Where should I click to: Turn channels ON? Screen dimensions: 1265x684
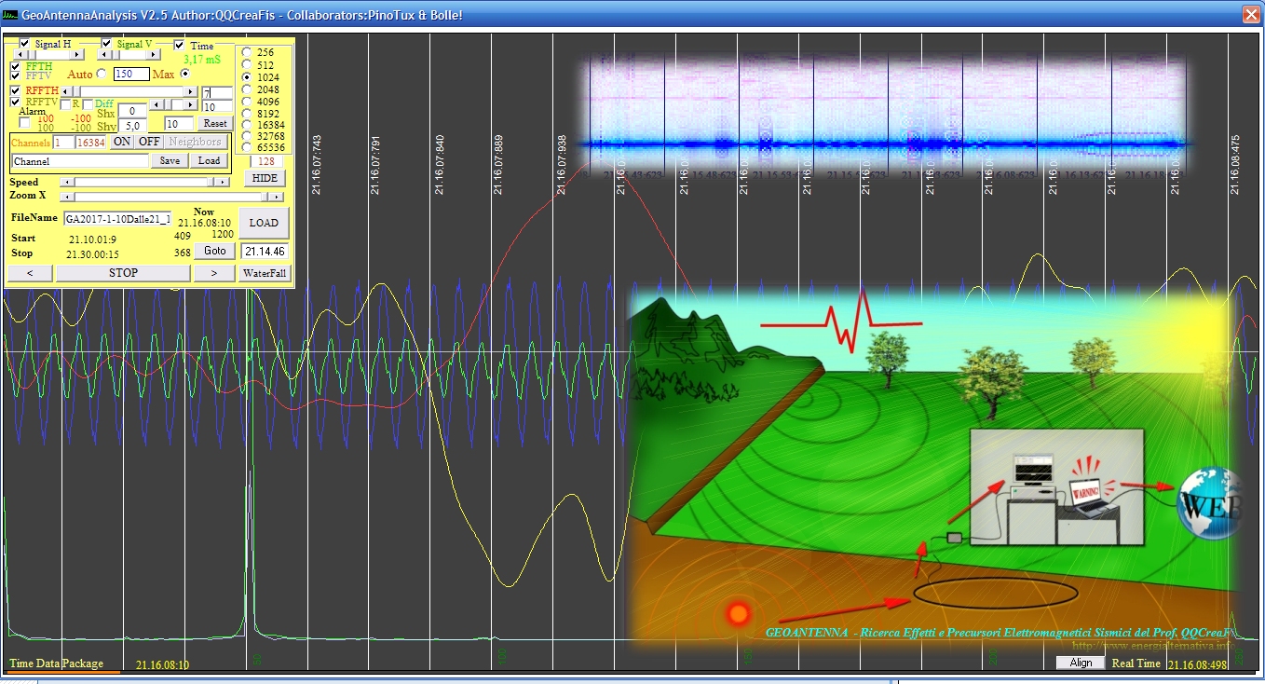tap(122, 142)
